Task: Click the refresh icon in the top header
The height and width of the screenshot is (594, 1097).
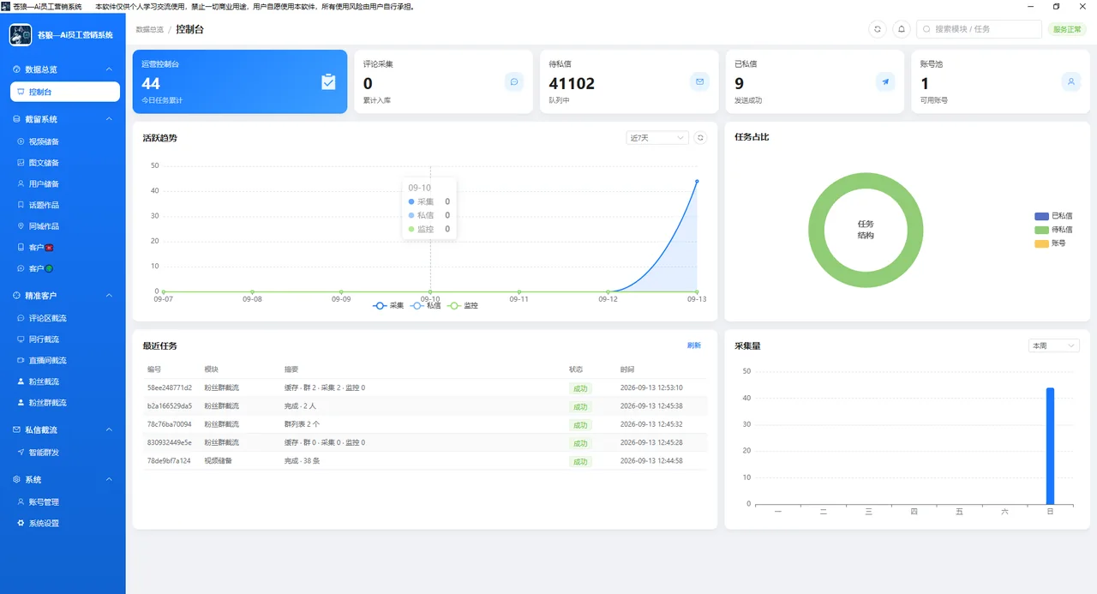Action: click(878, 29)
